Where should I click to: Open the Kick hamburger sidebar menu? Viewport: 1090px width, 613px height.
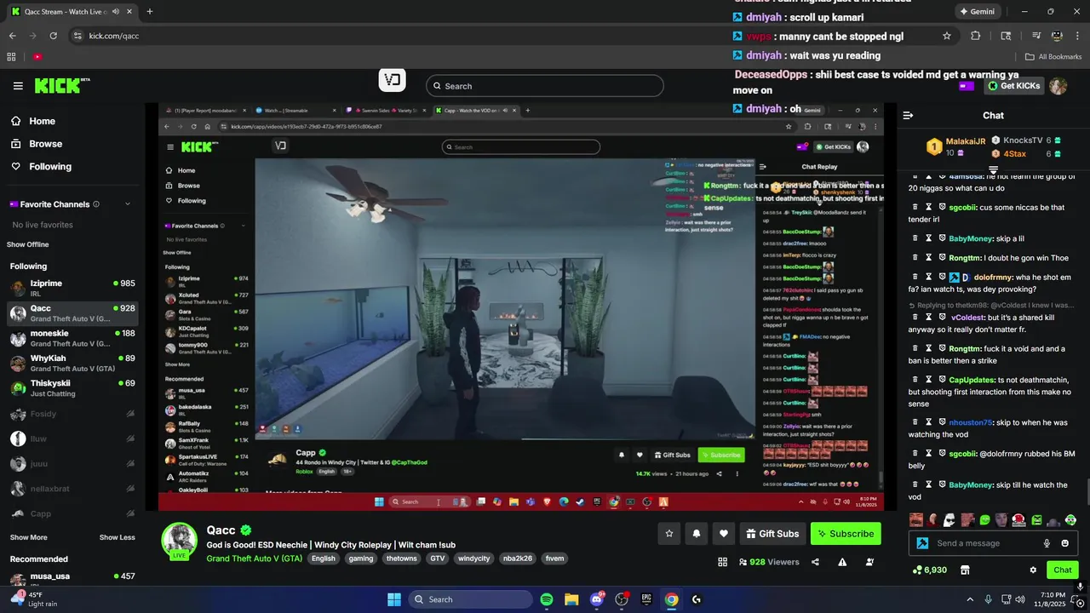coord(18,86)
